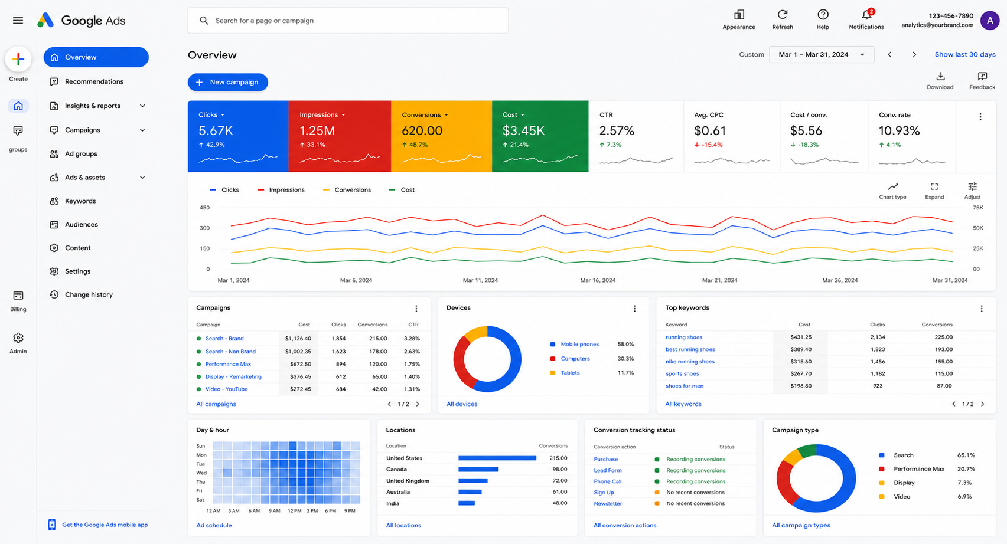Open the date range dropdown
Screen dimensions: 1007x544
point(822,54)
